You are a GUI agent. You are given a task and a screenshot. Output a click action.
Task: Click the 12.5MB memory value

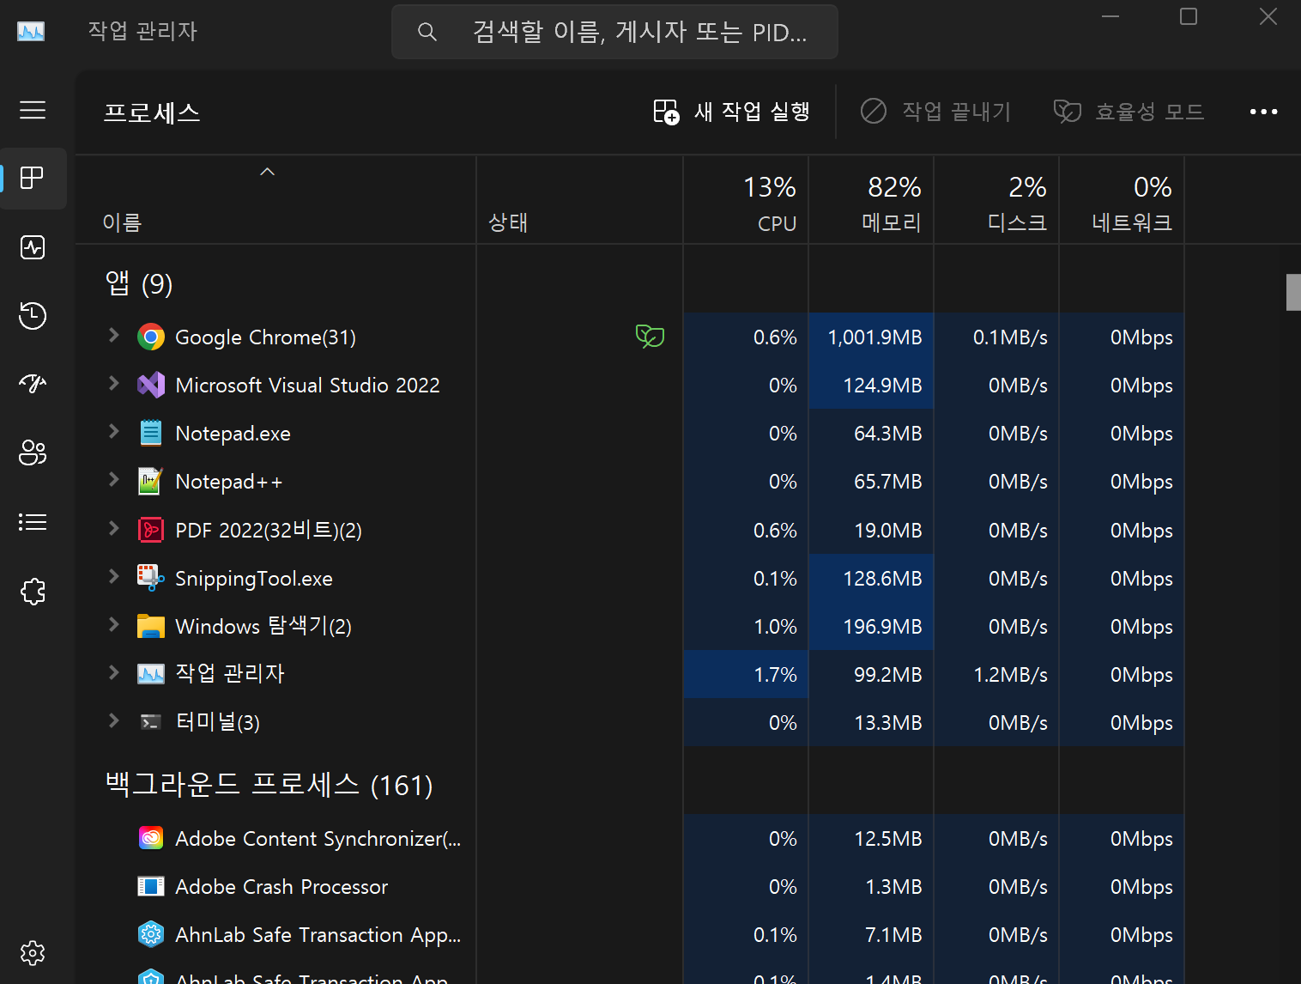click(x=887, y=839)
